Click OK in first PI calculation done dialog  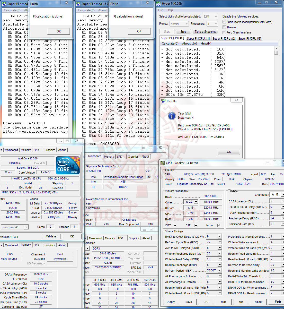click(59, 31)
